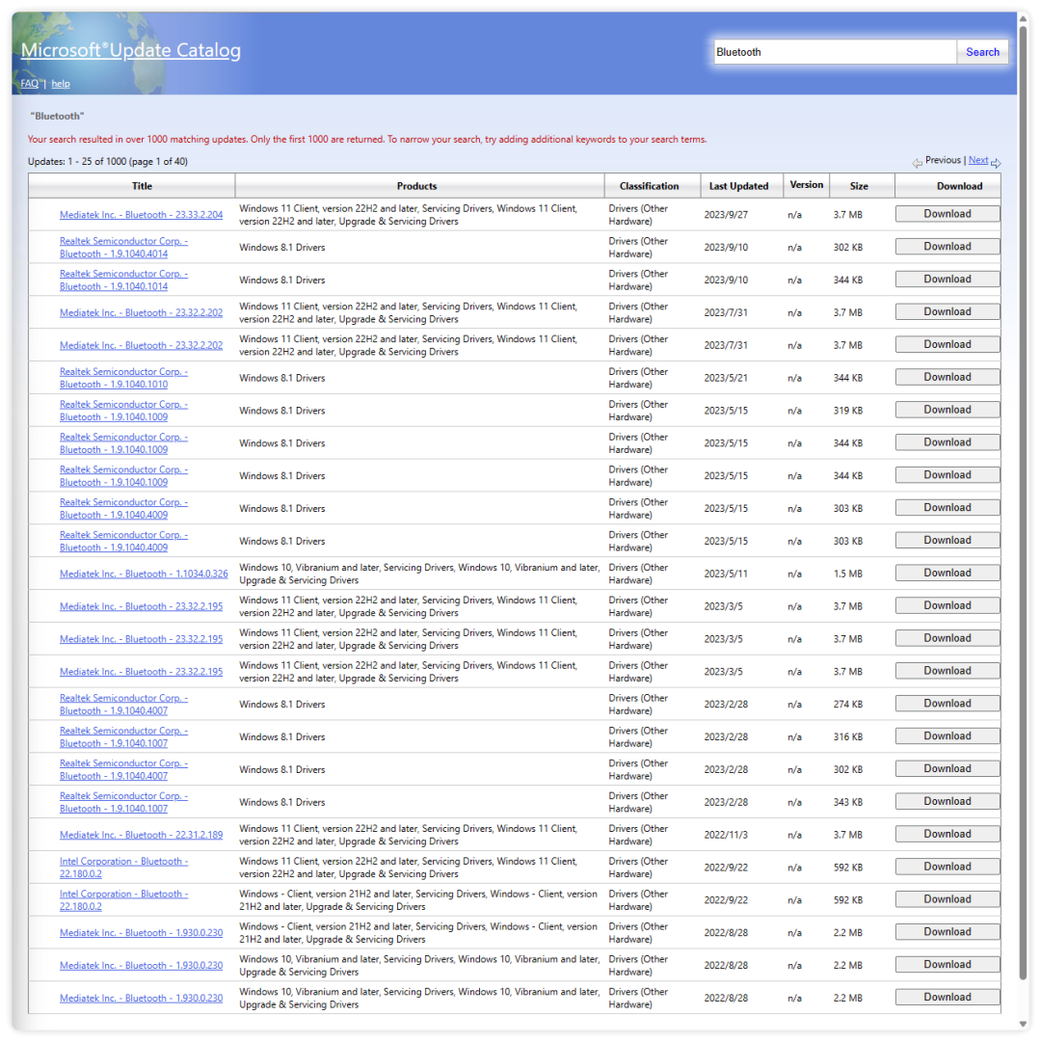Sort results by Size column header
Image resolution: width=1041 pixels, height=1042 pixels.
click(x=858, y=186)
